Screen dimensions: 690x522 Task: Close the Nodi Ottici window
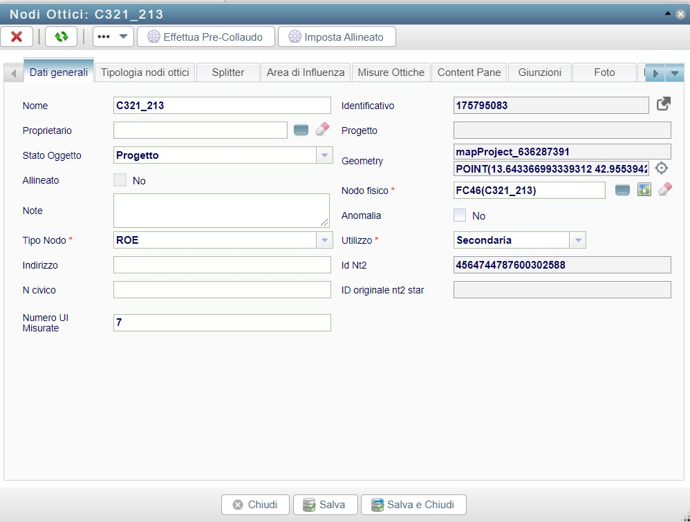[x=680, y=14]
